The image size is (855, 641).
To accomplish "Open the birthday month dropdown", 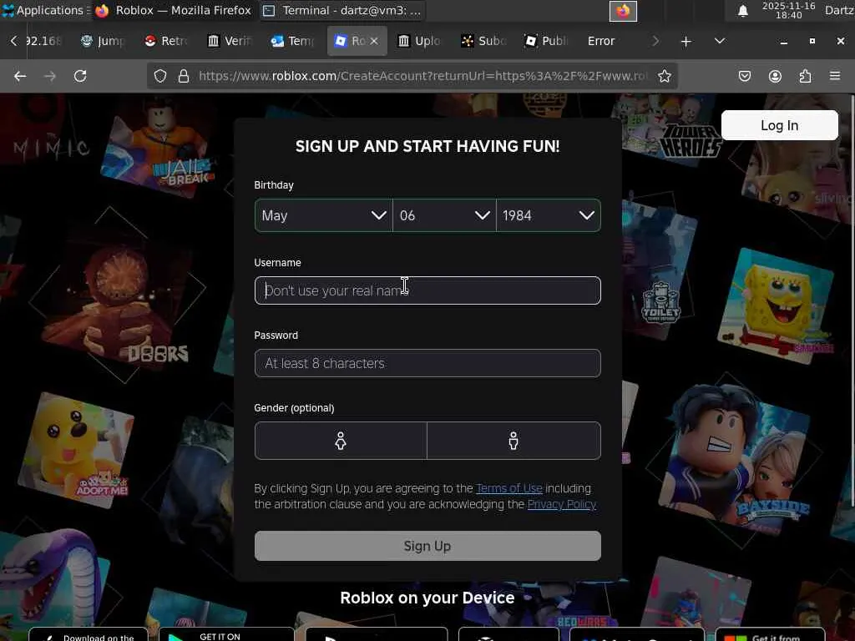I will [x=323, y=215].
